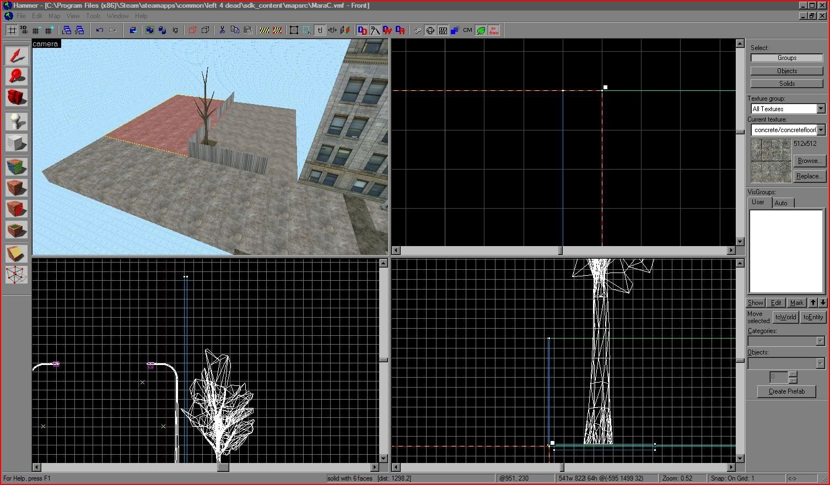Toggle the cordon state (striped icon)
830x485 pixels.
265,30
